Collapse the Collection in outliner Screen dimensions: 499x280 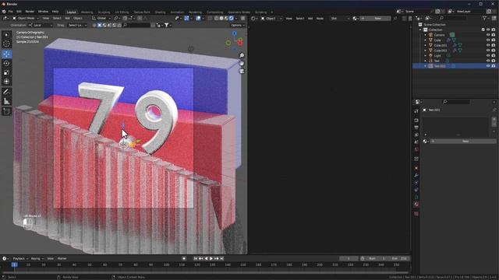(420, 30)
